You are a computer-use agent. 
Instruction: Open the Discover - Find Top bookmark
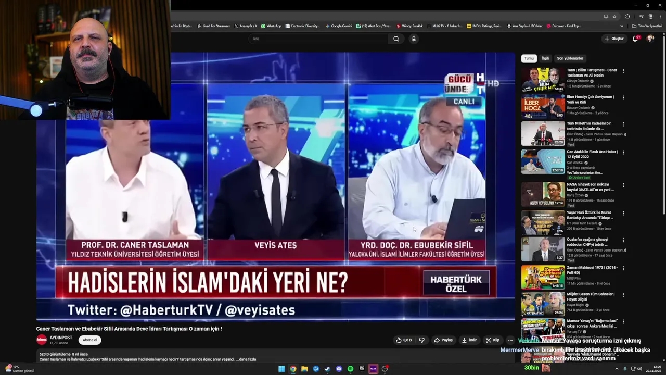click(564, 26)
